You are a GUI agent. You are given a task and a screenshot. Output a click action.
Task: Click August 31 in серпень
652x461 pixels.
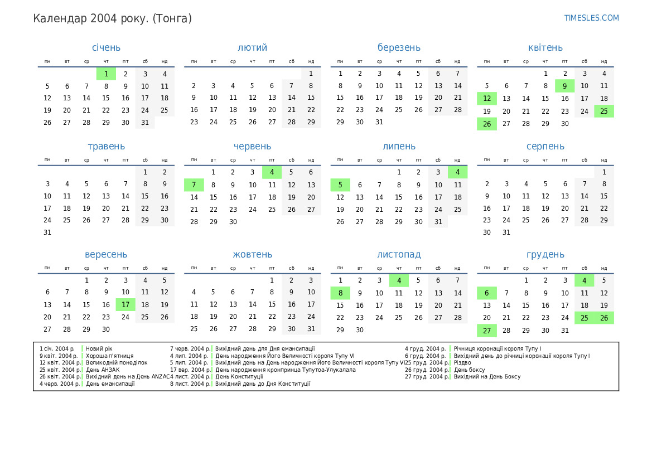click(506, 232)
